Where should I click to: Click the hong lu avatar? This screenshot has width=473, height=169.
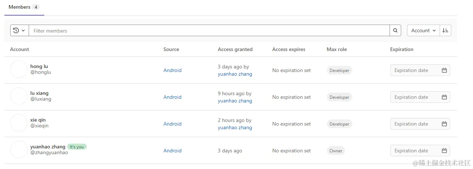[19, 69]
